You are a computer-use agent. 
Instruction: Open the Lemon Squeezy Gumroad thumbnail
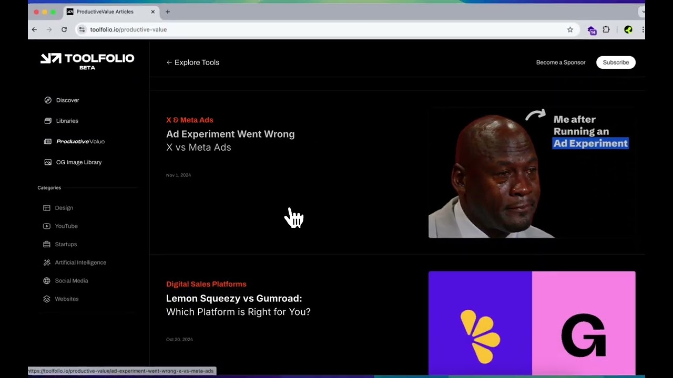click(x=532, y=323)
